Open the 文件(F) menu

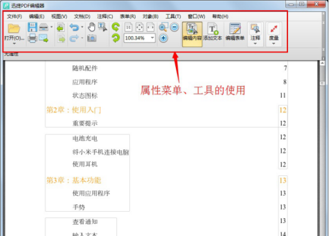pyautogui.click(x=14, y=17)
